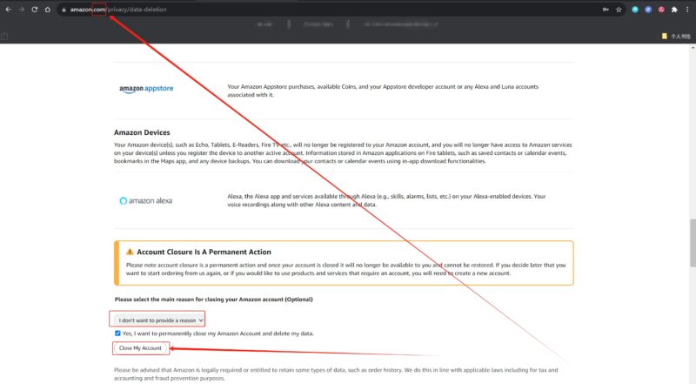Open the saved passwords key icon

603,9
